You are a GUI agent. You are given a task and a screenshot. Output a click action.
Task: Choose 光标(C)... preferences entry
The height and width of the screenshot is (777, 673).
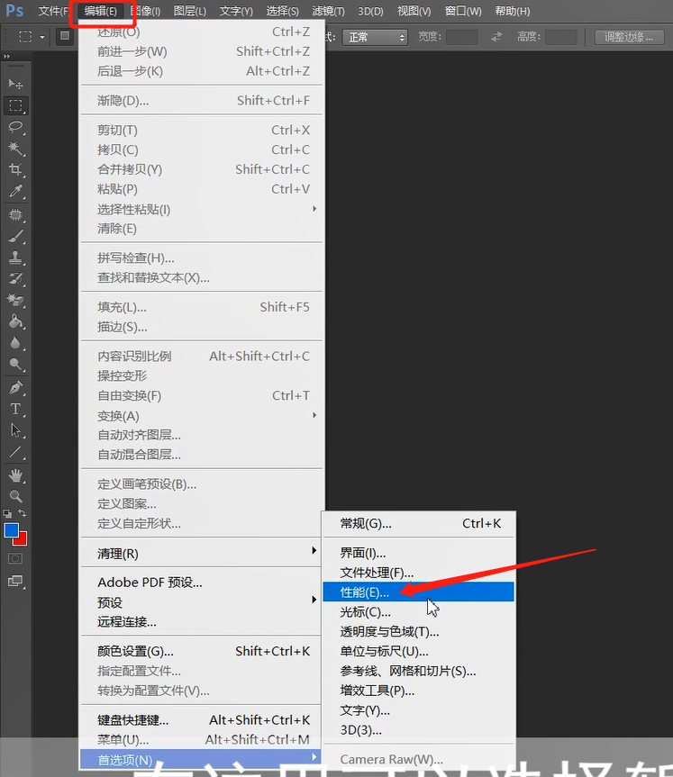tap(418, 611)
